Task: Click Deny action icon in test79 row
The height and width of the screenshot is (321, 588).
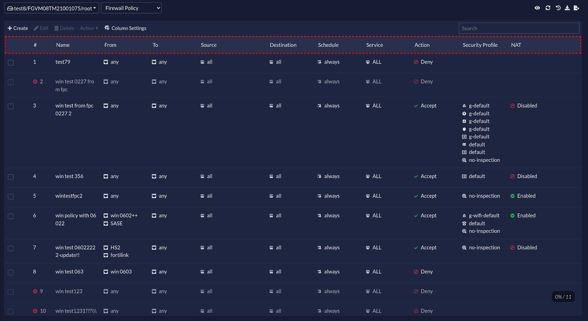Action: click(416, 62)
